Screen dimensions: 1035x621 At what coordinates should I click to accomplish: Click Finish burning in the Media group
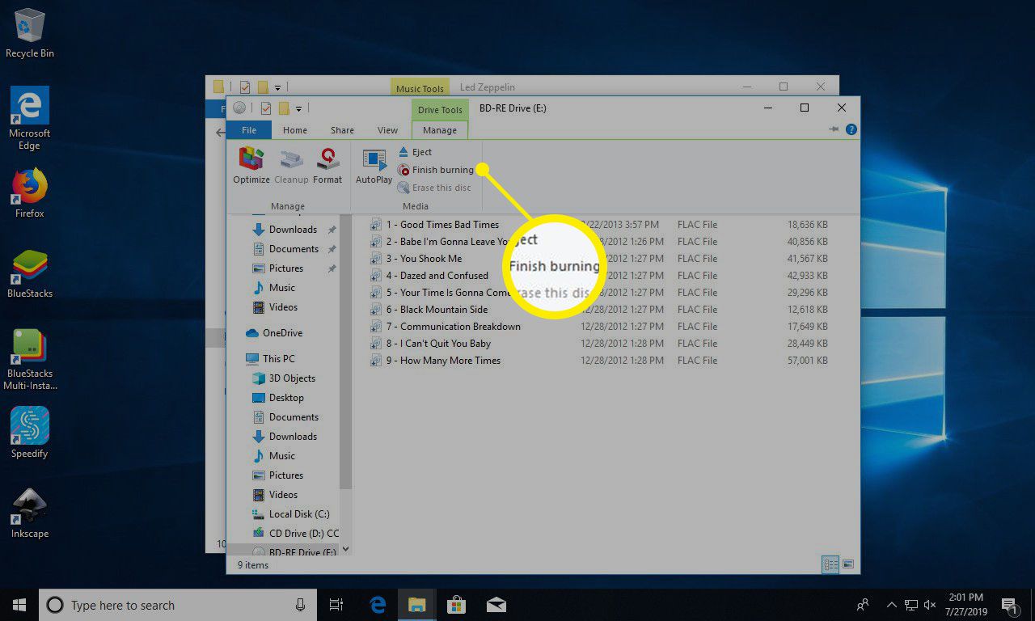point(435,170)
